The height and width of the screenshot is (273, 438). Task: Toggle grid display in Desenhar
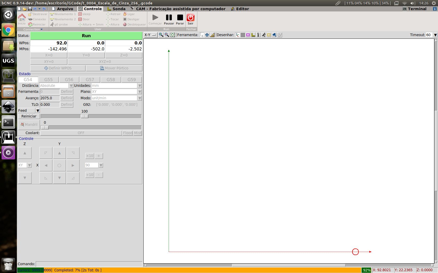[243, 35]
